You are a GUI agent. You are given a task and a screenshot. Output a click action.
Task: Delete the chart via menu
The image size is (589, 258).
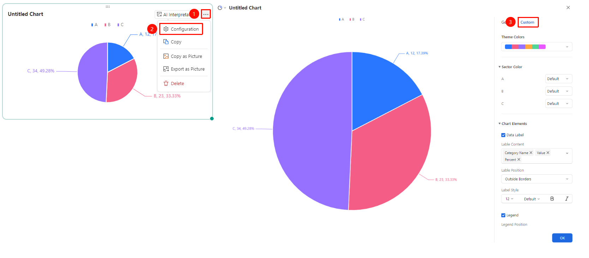coord(174,83)
